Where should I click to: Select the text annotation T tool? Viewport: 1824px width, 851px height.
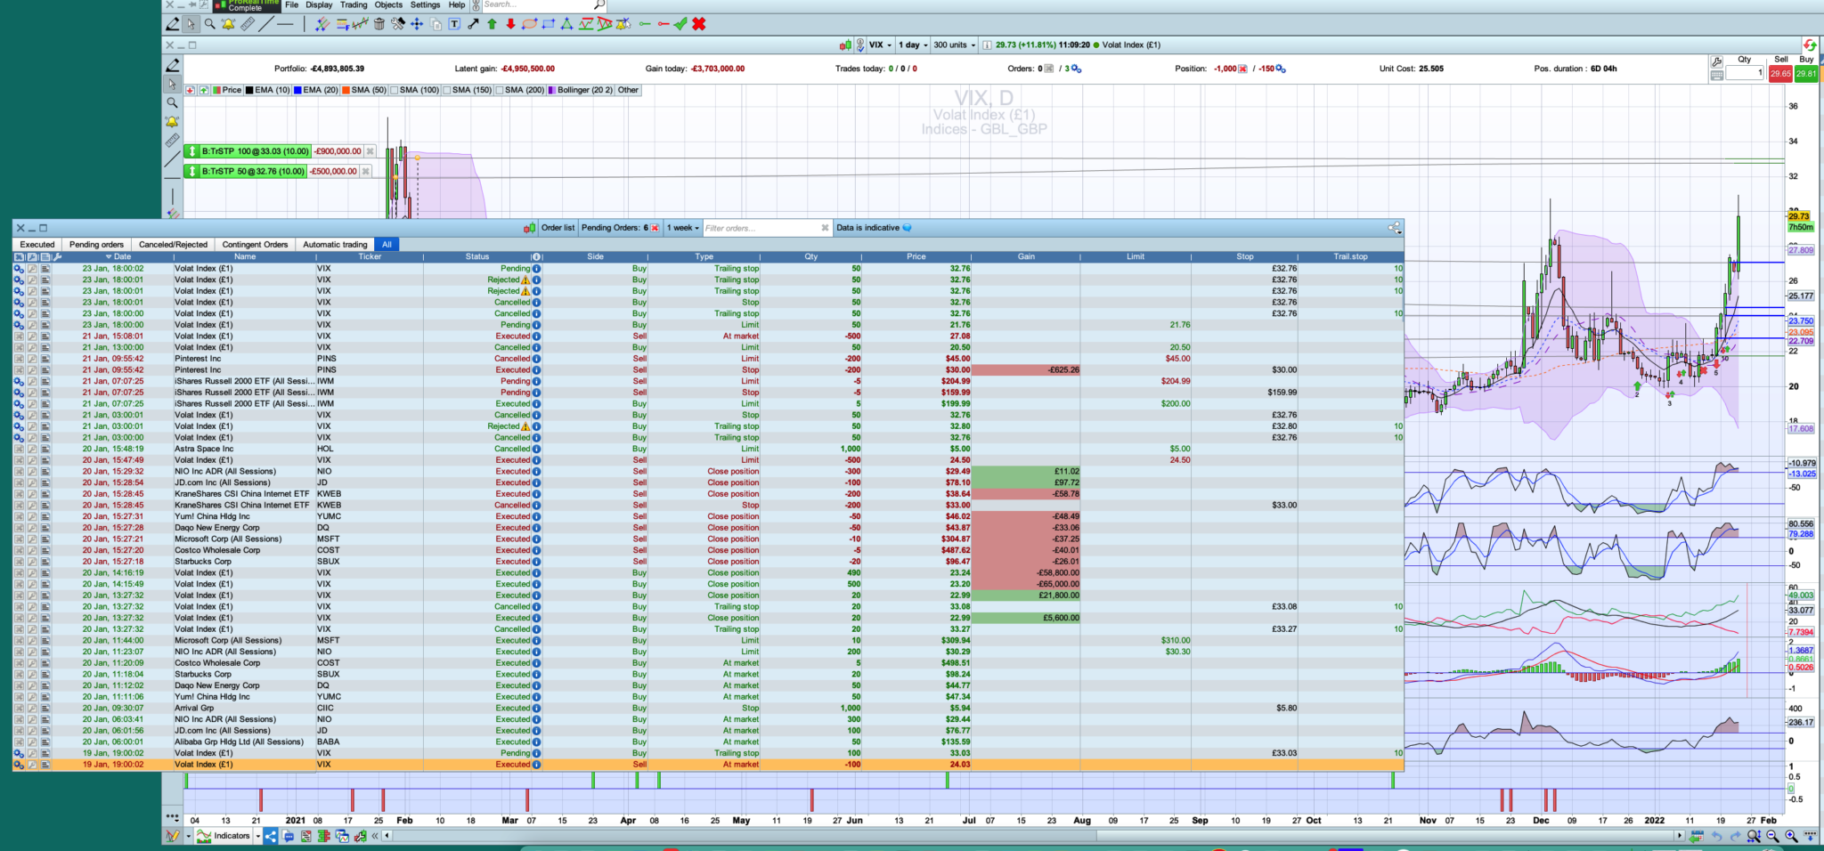[x=454, y=24]
